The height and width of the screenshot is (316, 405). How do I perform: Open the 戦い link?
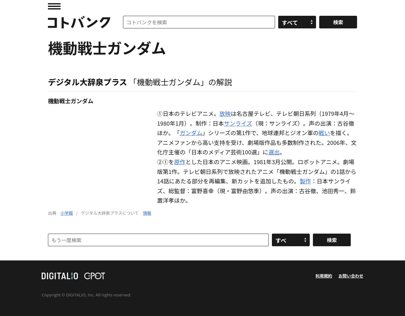(x=324, y=133)
